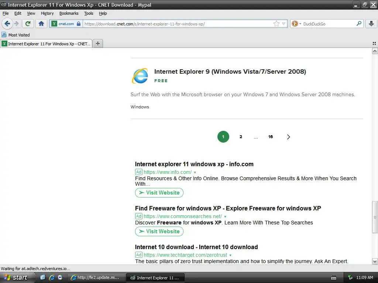Click the next page chevron

(288, 137)
